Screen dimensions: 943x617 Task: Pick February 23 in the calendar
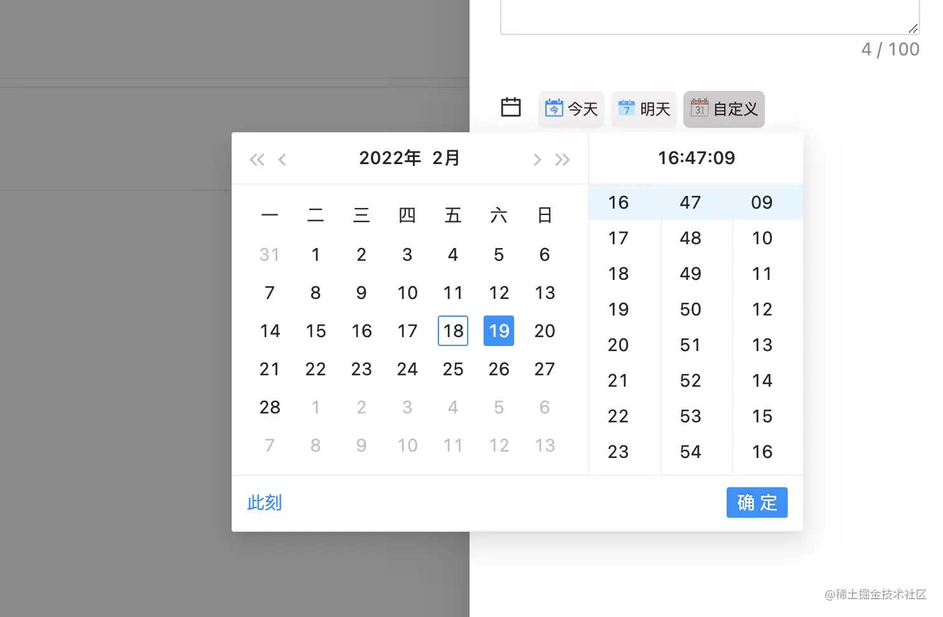coord(361,369)
